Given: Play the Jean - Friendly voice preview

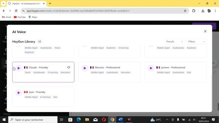Looking at the screenshot, I should coord(19,93).
